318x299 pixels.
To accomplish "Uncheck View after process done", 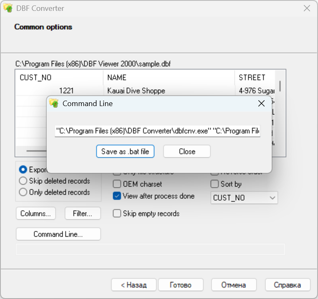I will (117, 196).
